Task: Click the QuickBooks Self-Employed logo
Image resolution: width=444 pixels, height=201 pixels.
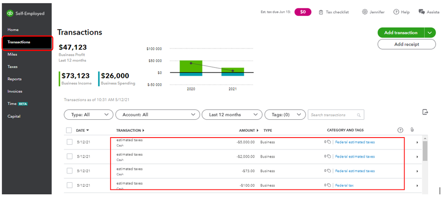Action: point(10,13)
